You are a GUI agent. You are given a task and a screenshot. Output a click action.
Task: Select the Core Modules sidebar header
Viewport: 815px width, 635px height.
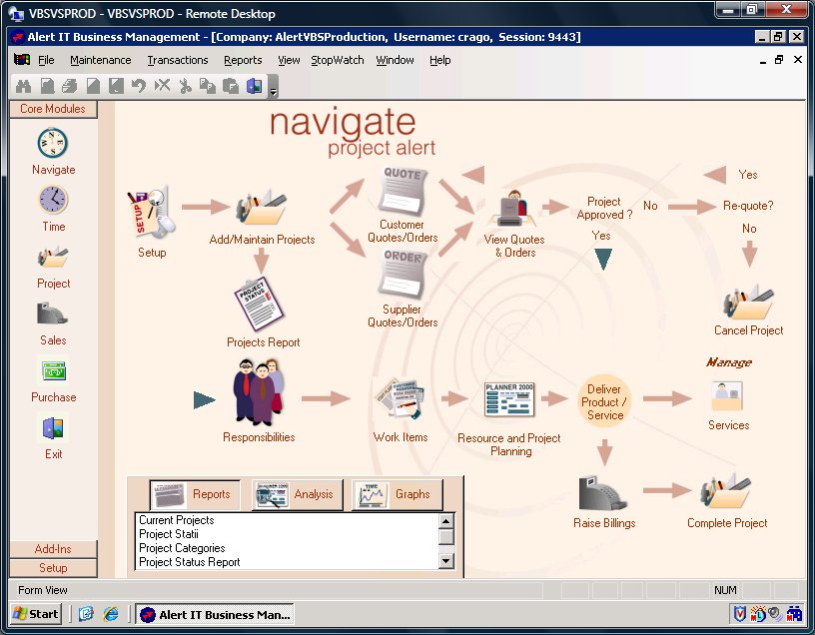click(x=53, y=109)
